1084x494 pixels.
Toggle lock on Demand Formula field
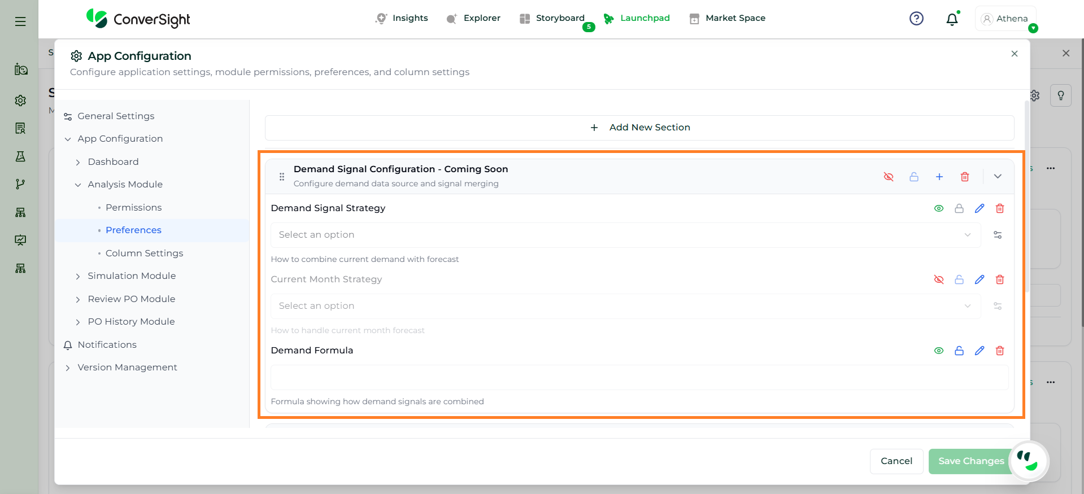click(959, 351)
